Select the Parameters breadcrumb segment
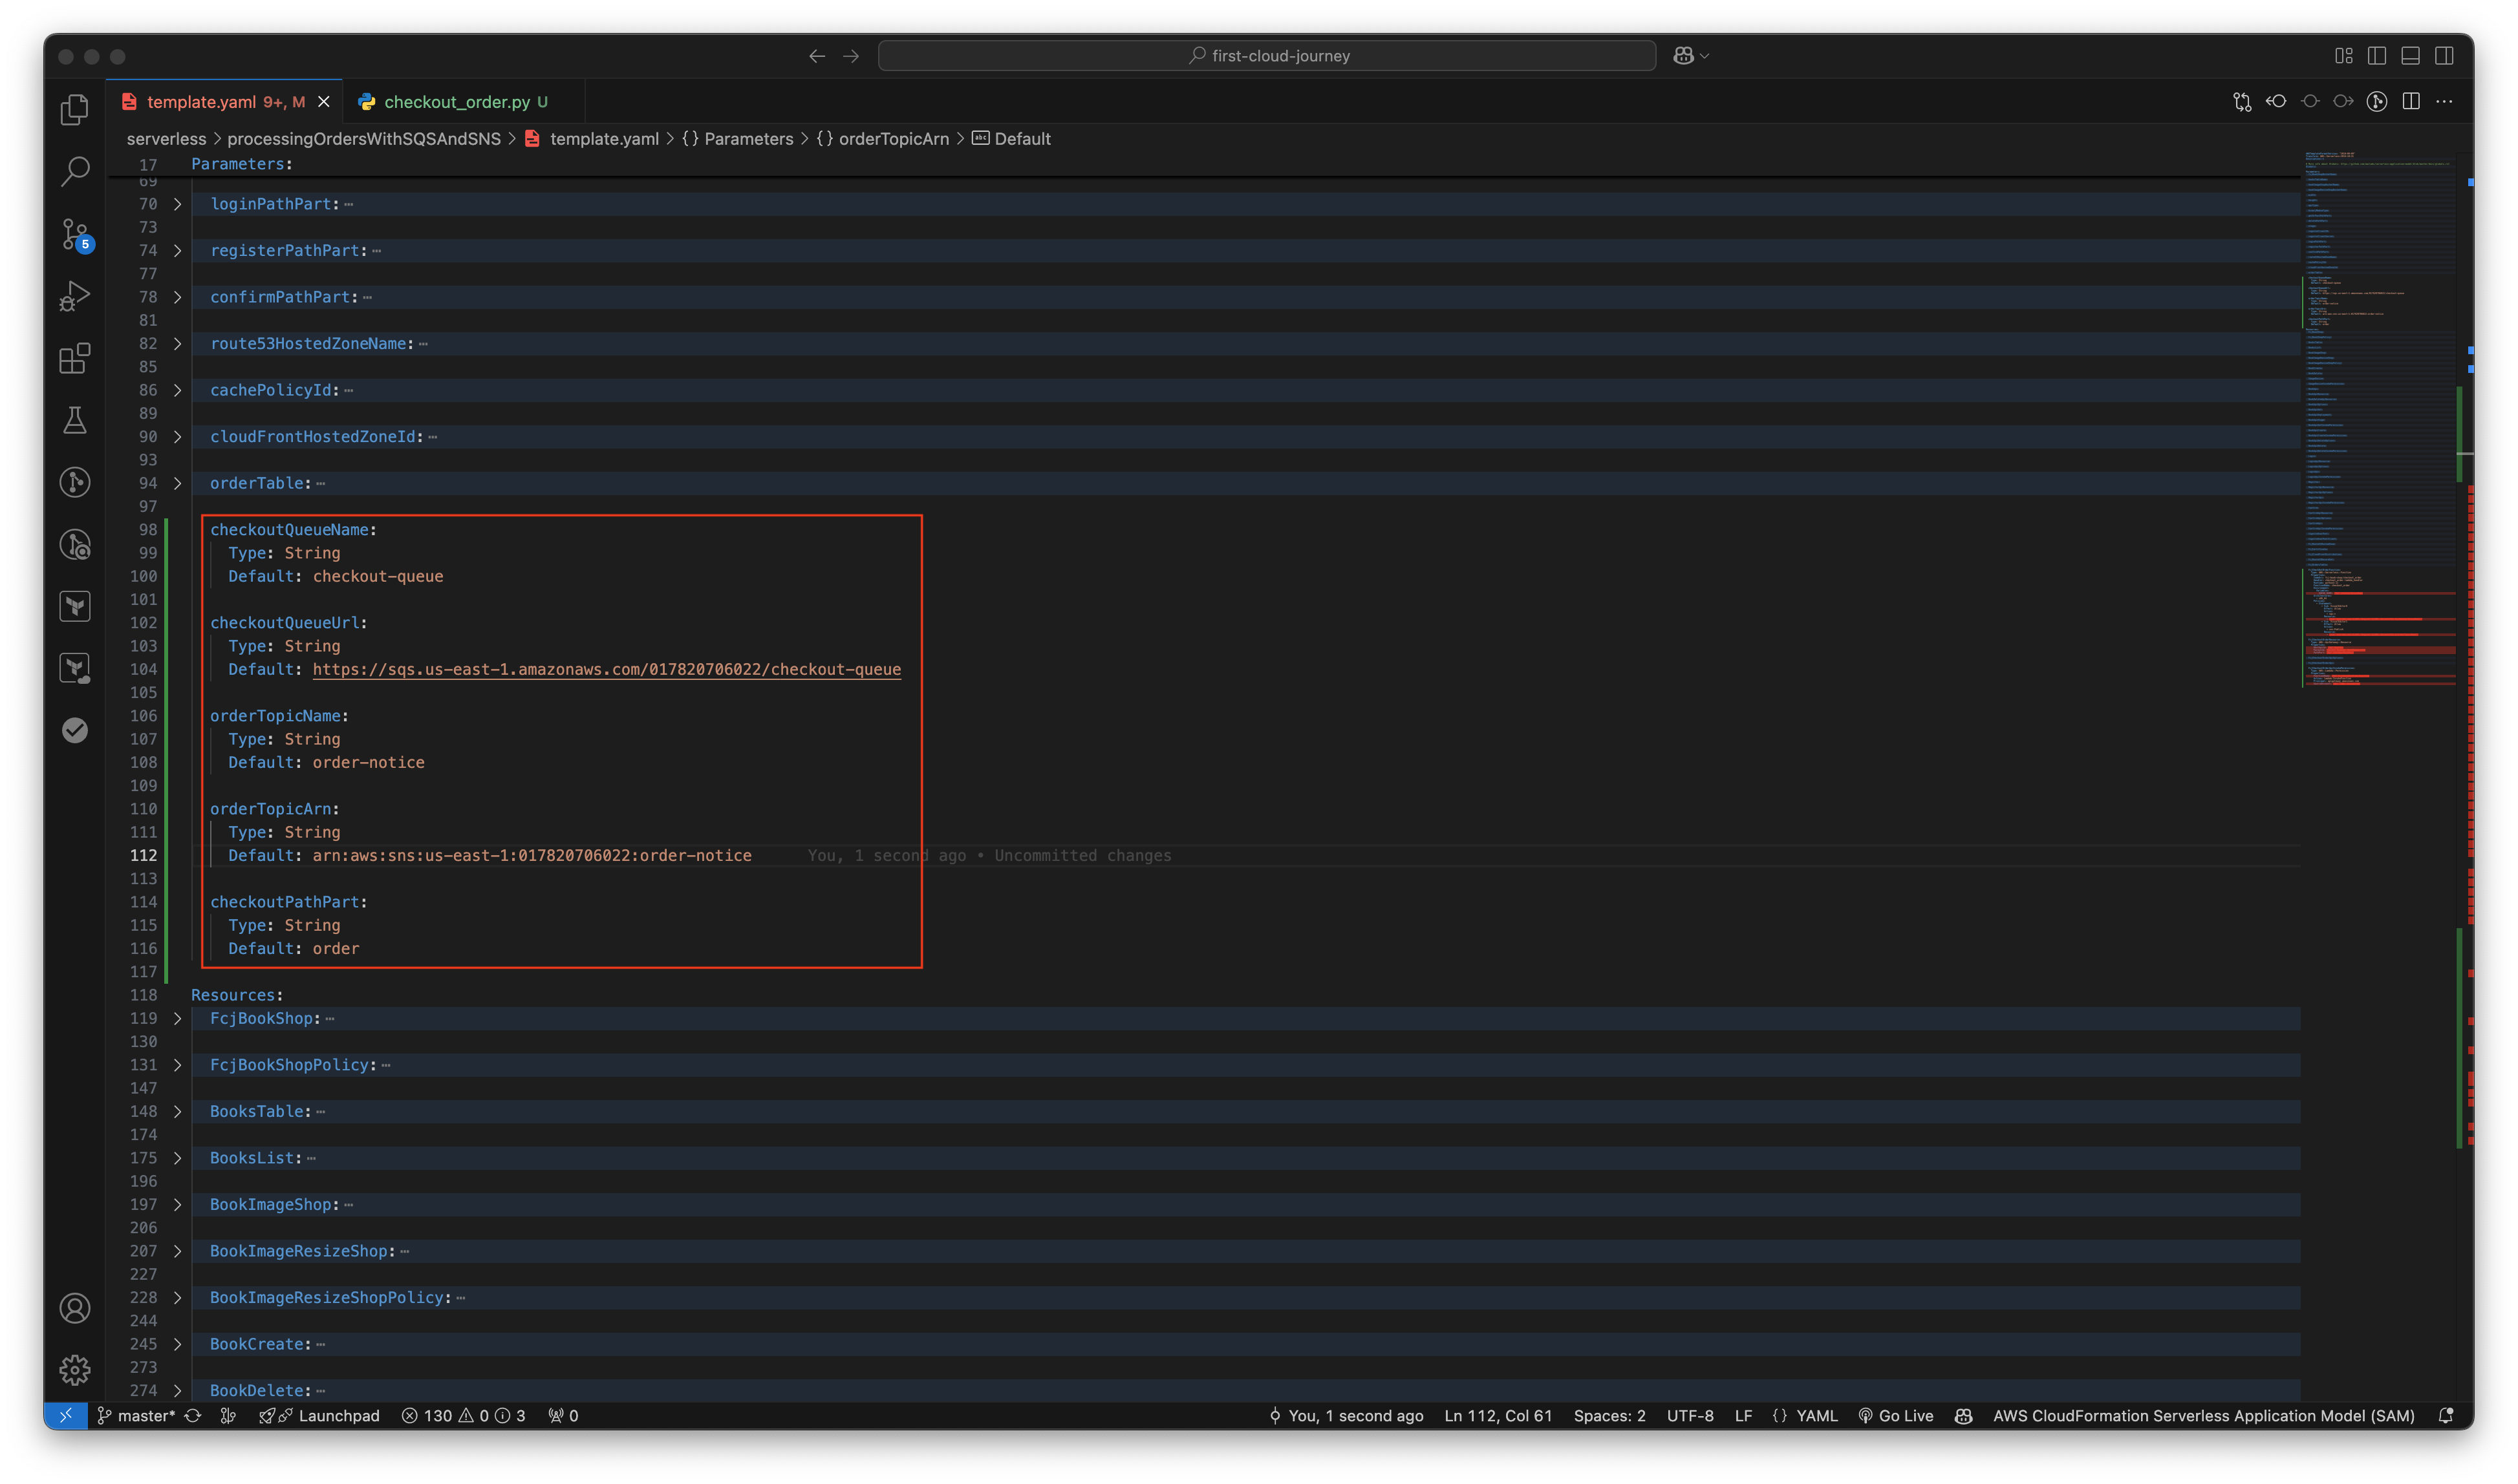The height and width of the screenshot is (1484, 2518). click(737, 139)
